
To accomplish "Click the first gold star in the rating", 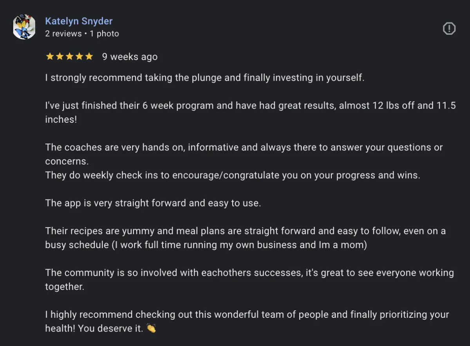I will click(x=50, y=56).
